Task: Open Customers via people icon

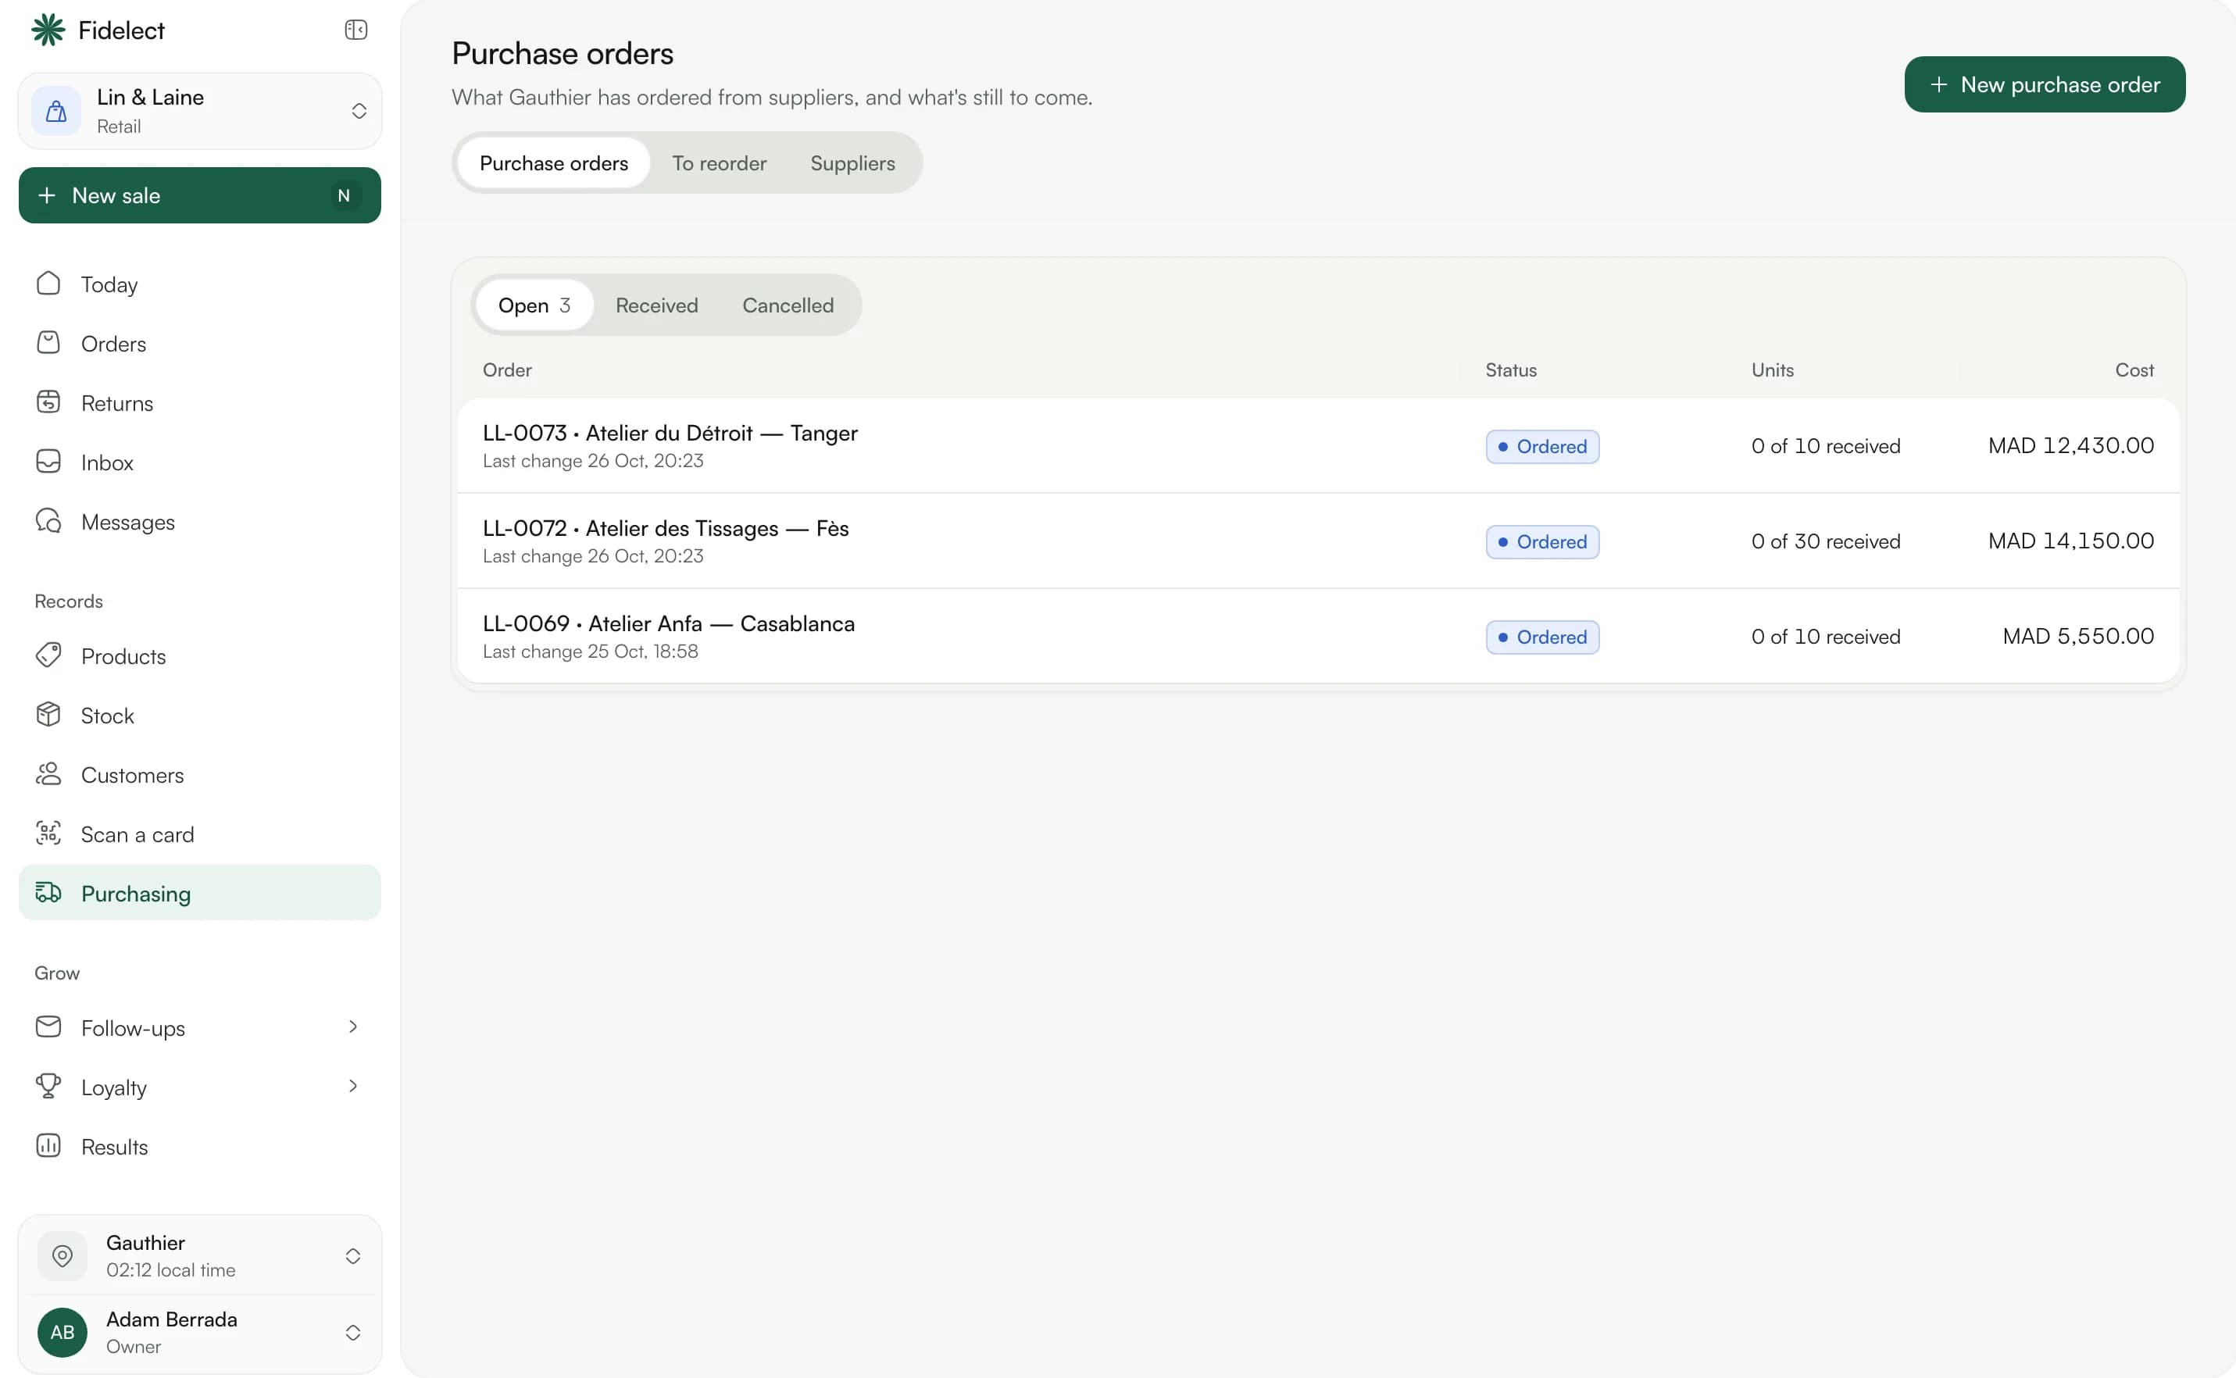Action: tap(48, 773)
